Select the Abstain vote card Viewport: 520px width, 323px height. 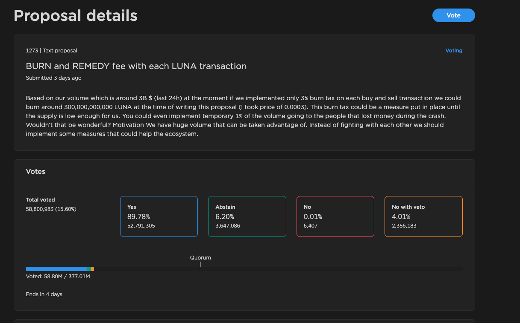247,216
